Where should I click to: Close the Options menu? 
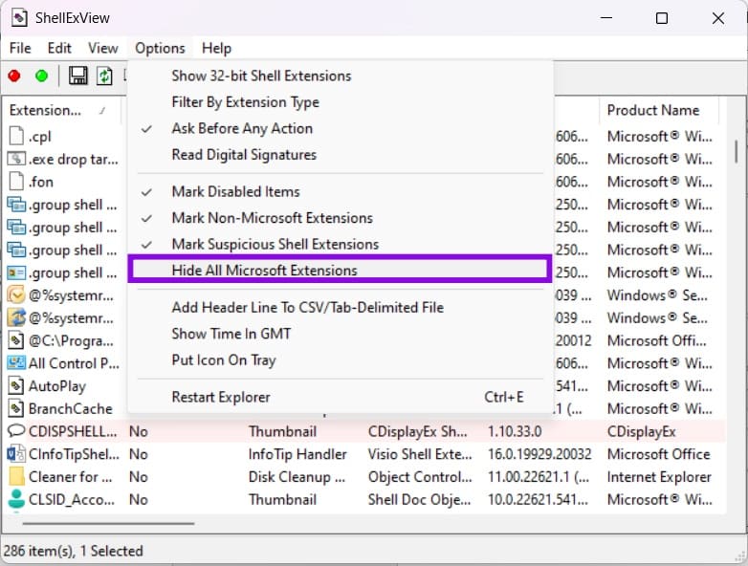click(160, 48)
